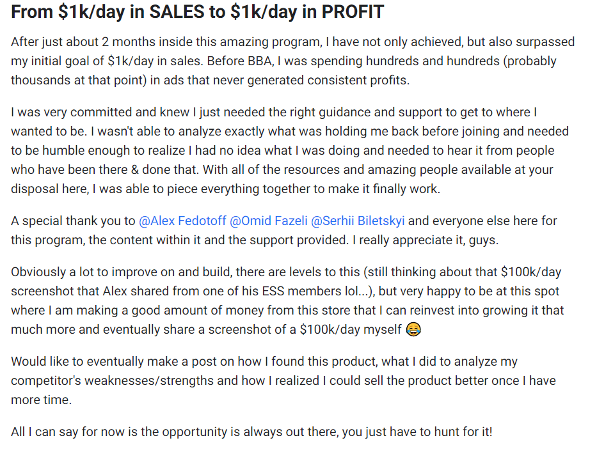Click the paragraph starting "After just about 2 months"
This screenshot has width=597, height=452.
[x=292, y=61]
